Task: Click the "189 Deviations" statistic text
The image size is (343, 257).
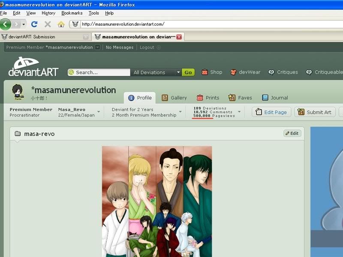Action: (210, 108)
